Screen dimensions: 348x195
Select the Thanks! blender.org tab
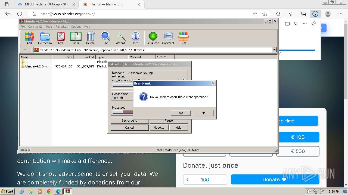[x=112, y=4]
